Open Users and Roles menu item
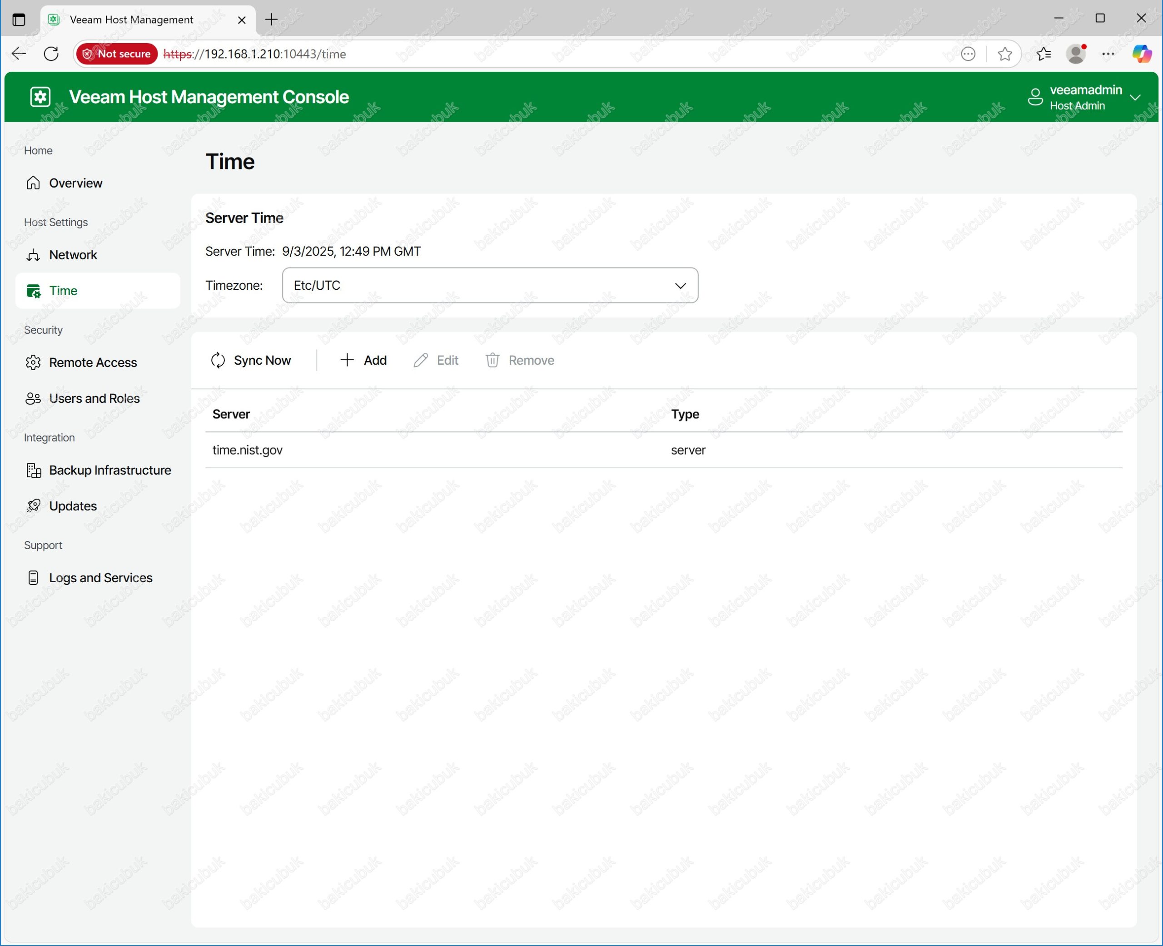The image size is (1163, 946). click(98, 398)
